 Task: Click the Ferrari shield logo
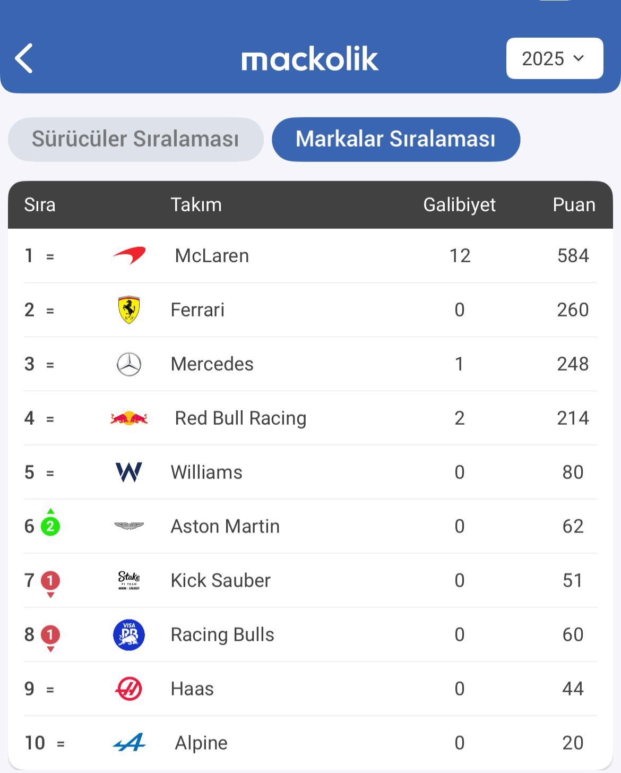coord(129,310)
